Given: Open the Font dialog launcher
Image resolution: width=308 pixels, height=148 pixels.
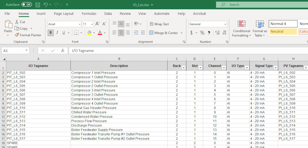Looking at the screenshot, I should pyautogui.click(x=107, y=42).
